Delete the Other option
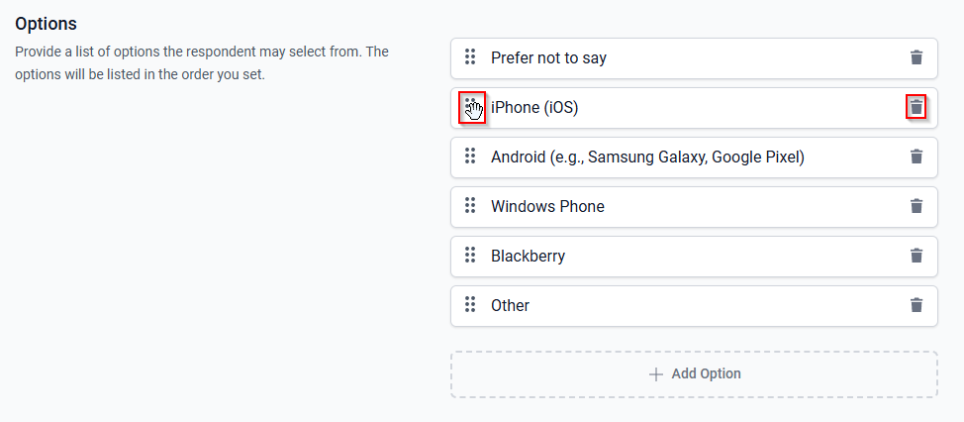 coord(916,305)
